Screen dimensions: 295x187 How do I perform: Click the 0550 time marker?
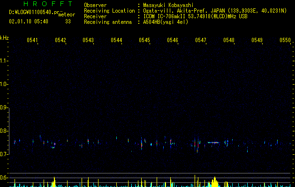[x=285, y=40]
